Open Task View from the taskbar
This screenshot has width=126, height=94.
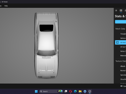[66, 91]
